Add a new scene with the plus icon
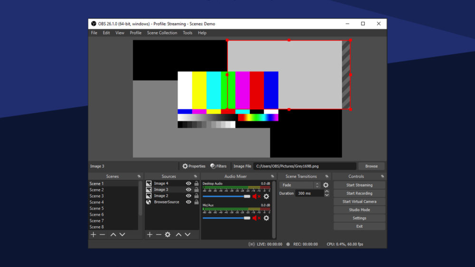Viewport: 475px width, 267px height. click(x=94, y=235)
